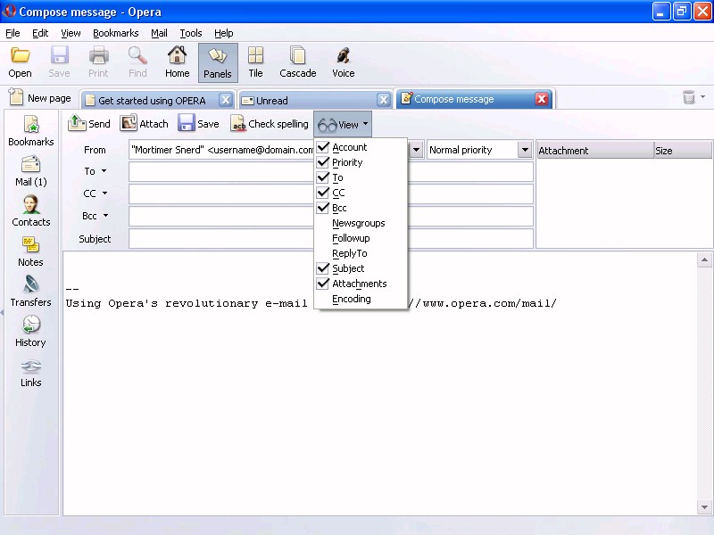Viewport: 714px width, 535px height.
Task: Click the Home toolbar icon
Action: pos(177,57)
